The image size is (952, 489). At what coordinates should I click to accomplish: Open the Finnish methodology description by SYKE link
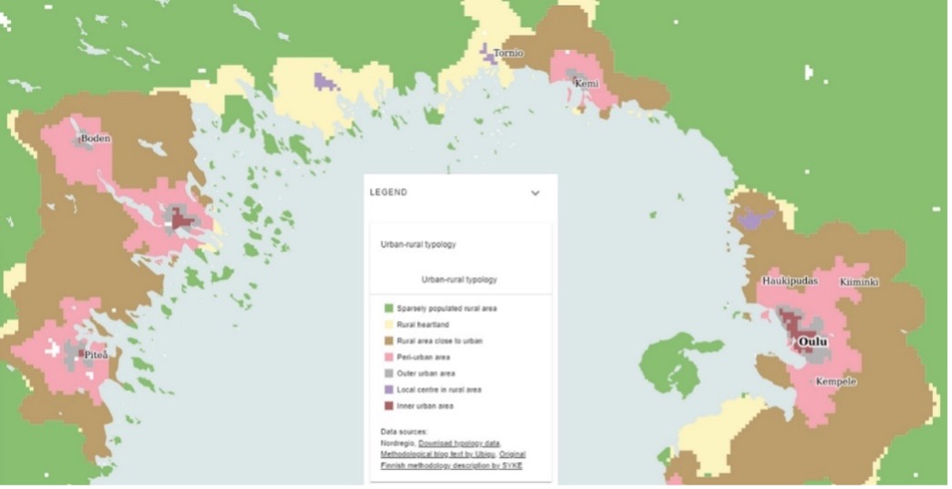(451, 465)
